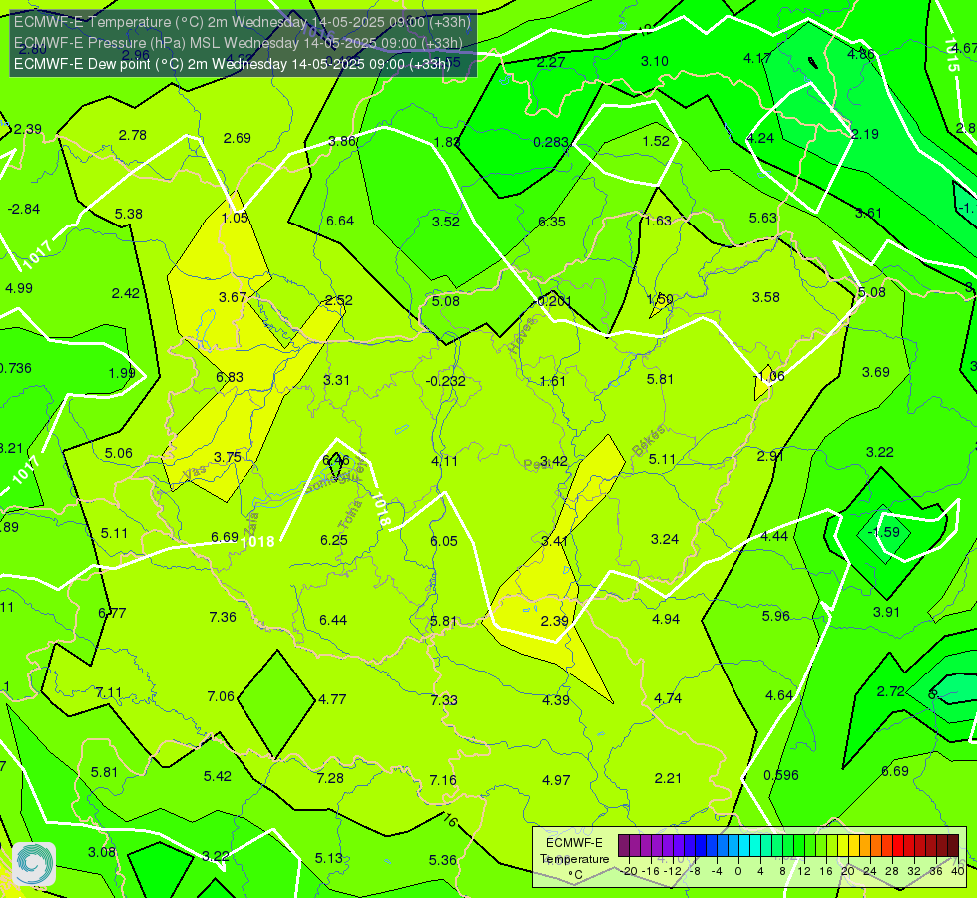Click the dew point value 2.72
977x898 pixels.
click(x=890, y=691)
